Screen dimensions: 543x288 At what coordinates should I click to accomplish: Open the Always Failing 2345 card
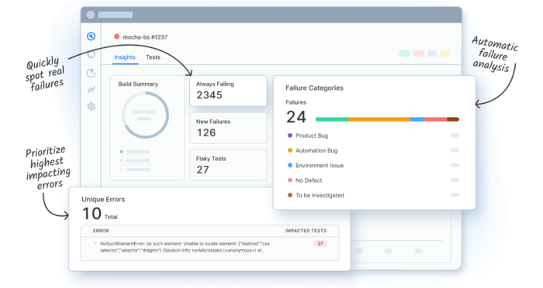click(228, 91)
